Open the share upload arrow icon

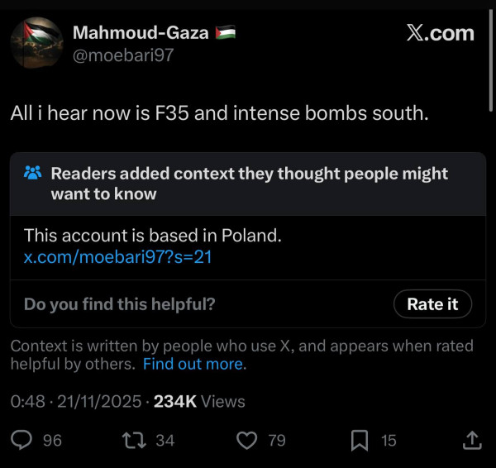[472, 441]
